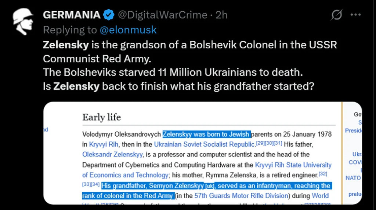Image resolution: width=376 pixels, height=210 pixels.
Task: Click the Early life section heading
Action: tap(101, 117)
